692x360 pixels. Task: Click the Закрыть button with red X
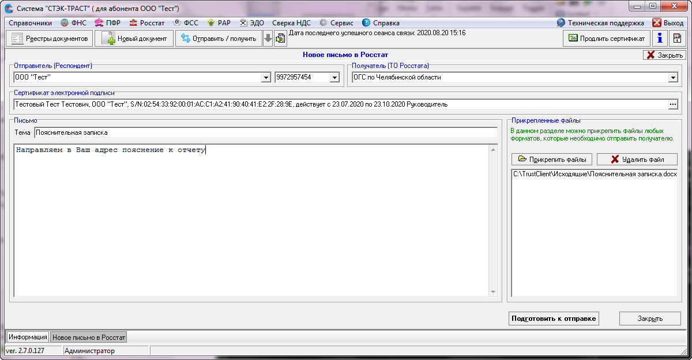tap(664, 55)
